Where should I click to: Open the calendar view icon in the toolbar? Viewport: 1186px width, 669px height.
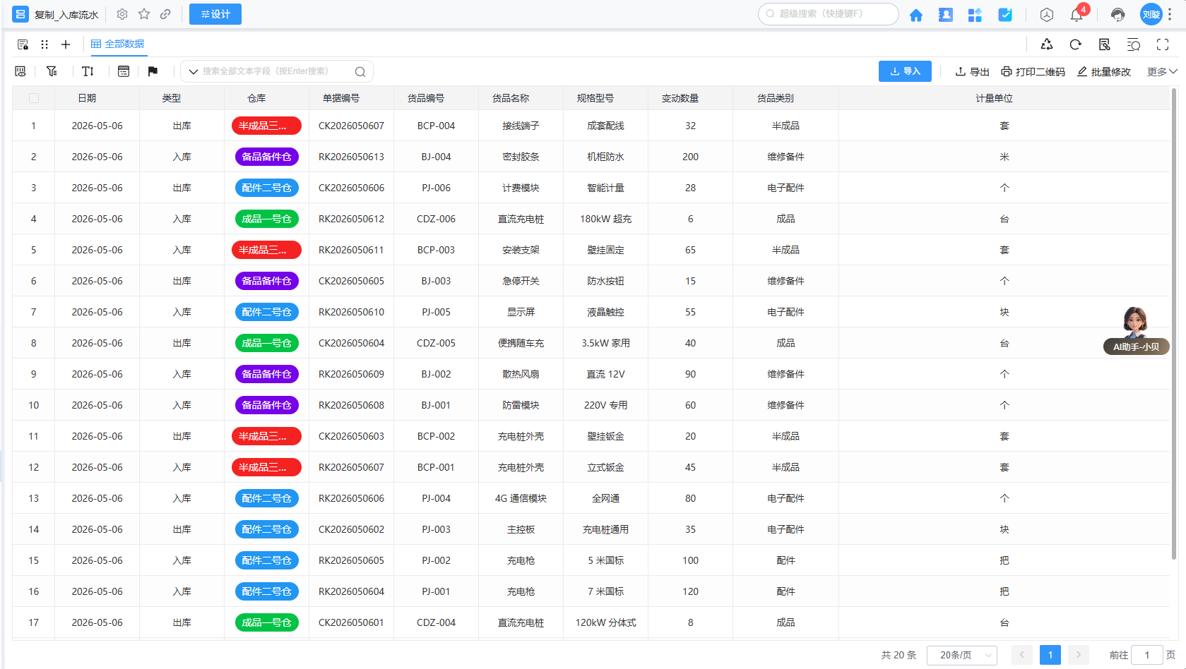[x=124, y=71]
